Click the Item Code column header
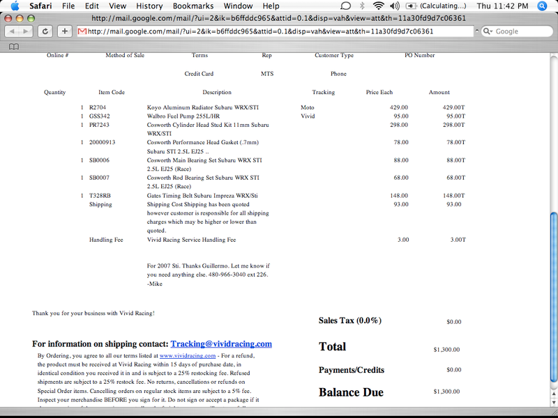The image size is (558, 418). (112, 93)
